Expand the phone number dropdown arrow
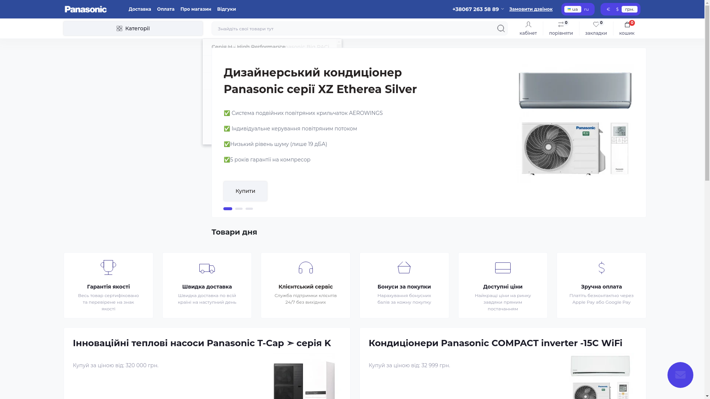This screenshot has height=399, width=710. click(503, 9)
